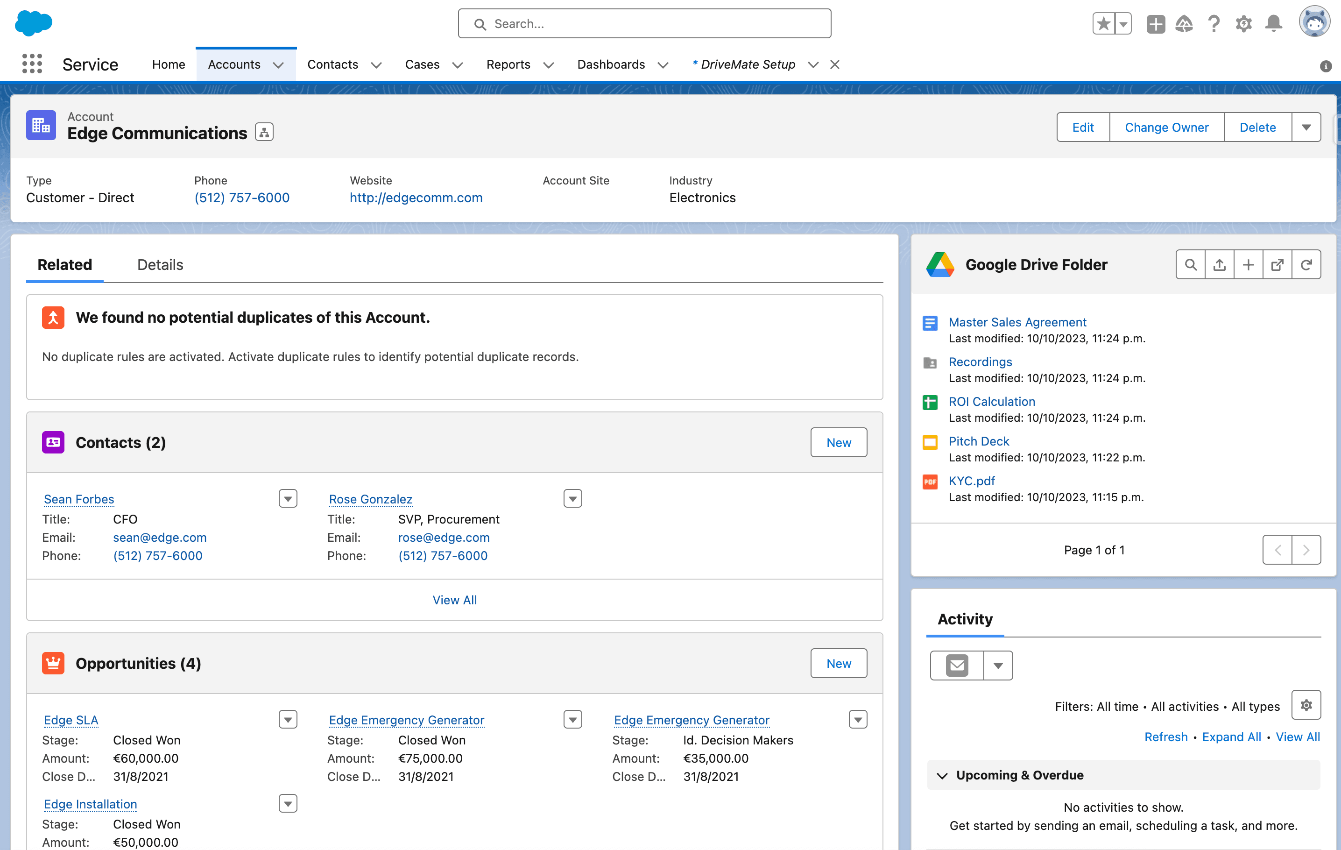Open the ROI Calculation spreadsheet
This screenshot has height=850, width=1341.
992,401
